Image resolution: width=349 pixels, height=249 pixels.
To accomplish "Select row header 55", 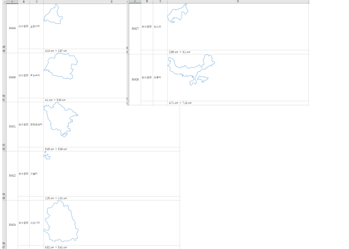I will 4,198.
